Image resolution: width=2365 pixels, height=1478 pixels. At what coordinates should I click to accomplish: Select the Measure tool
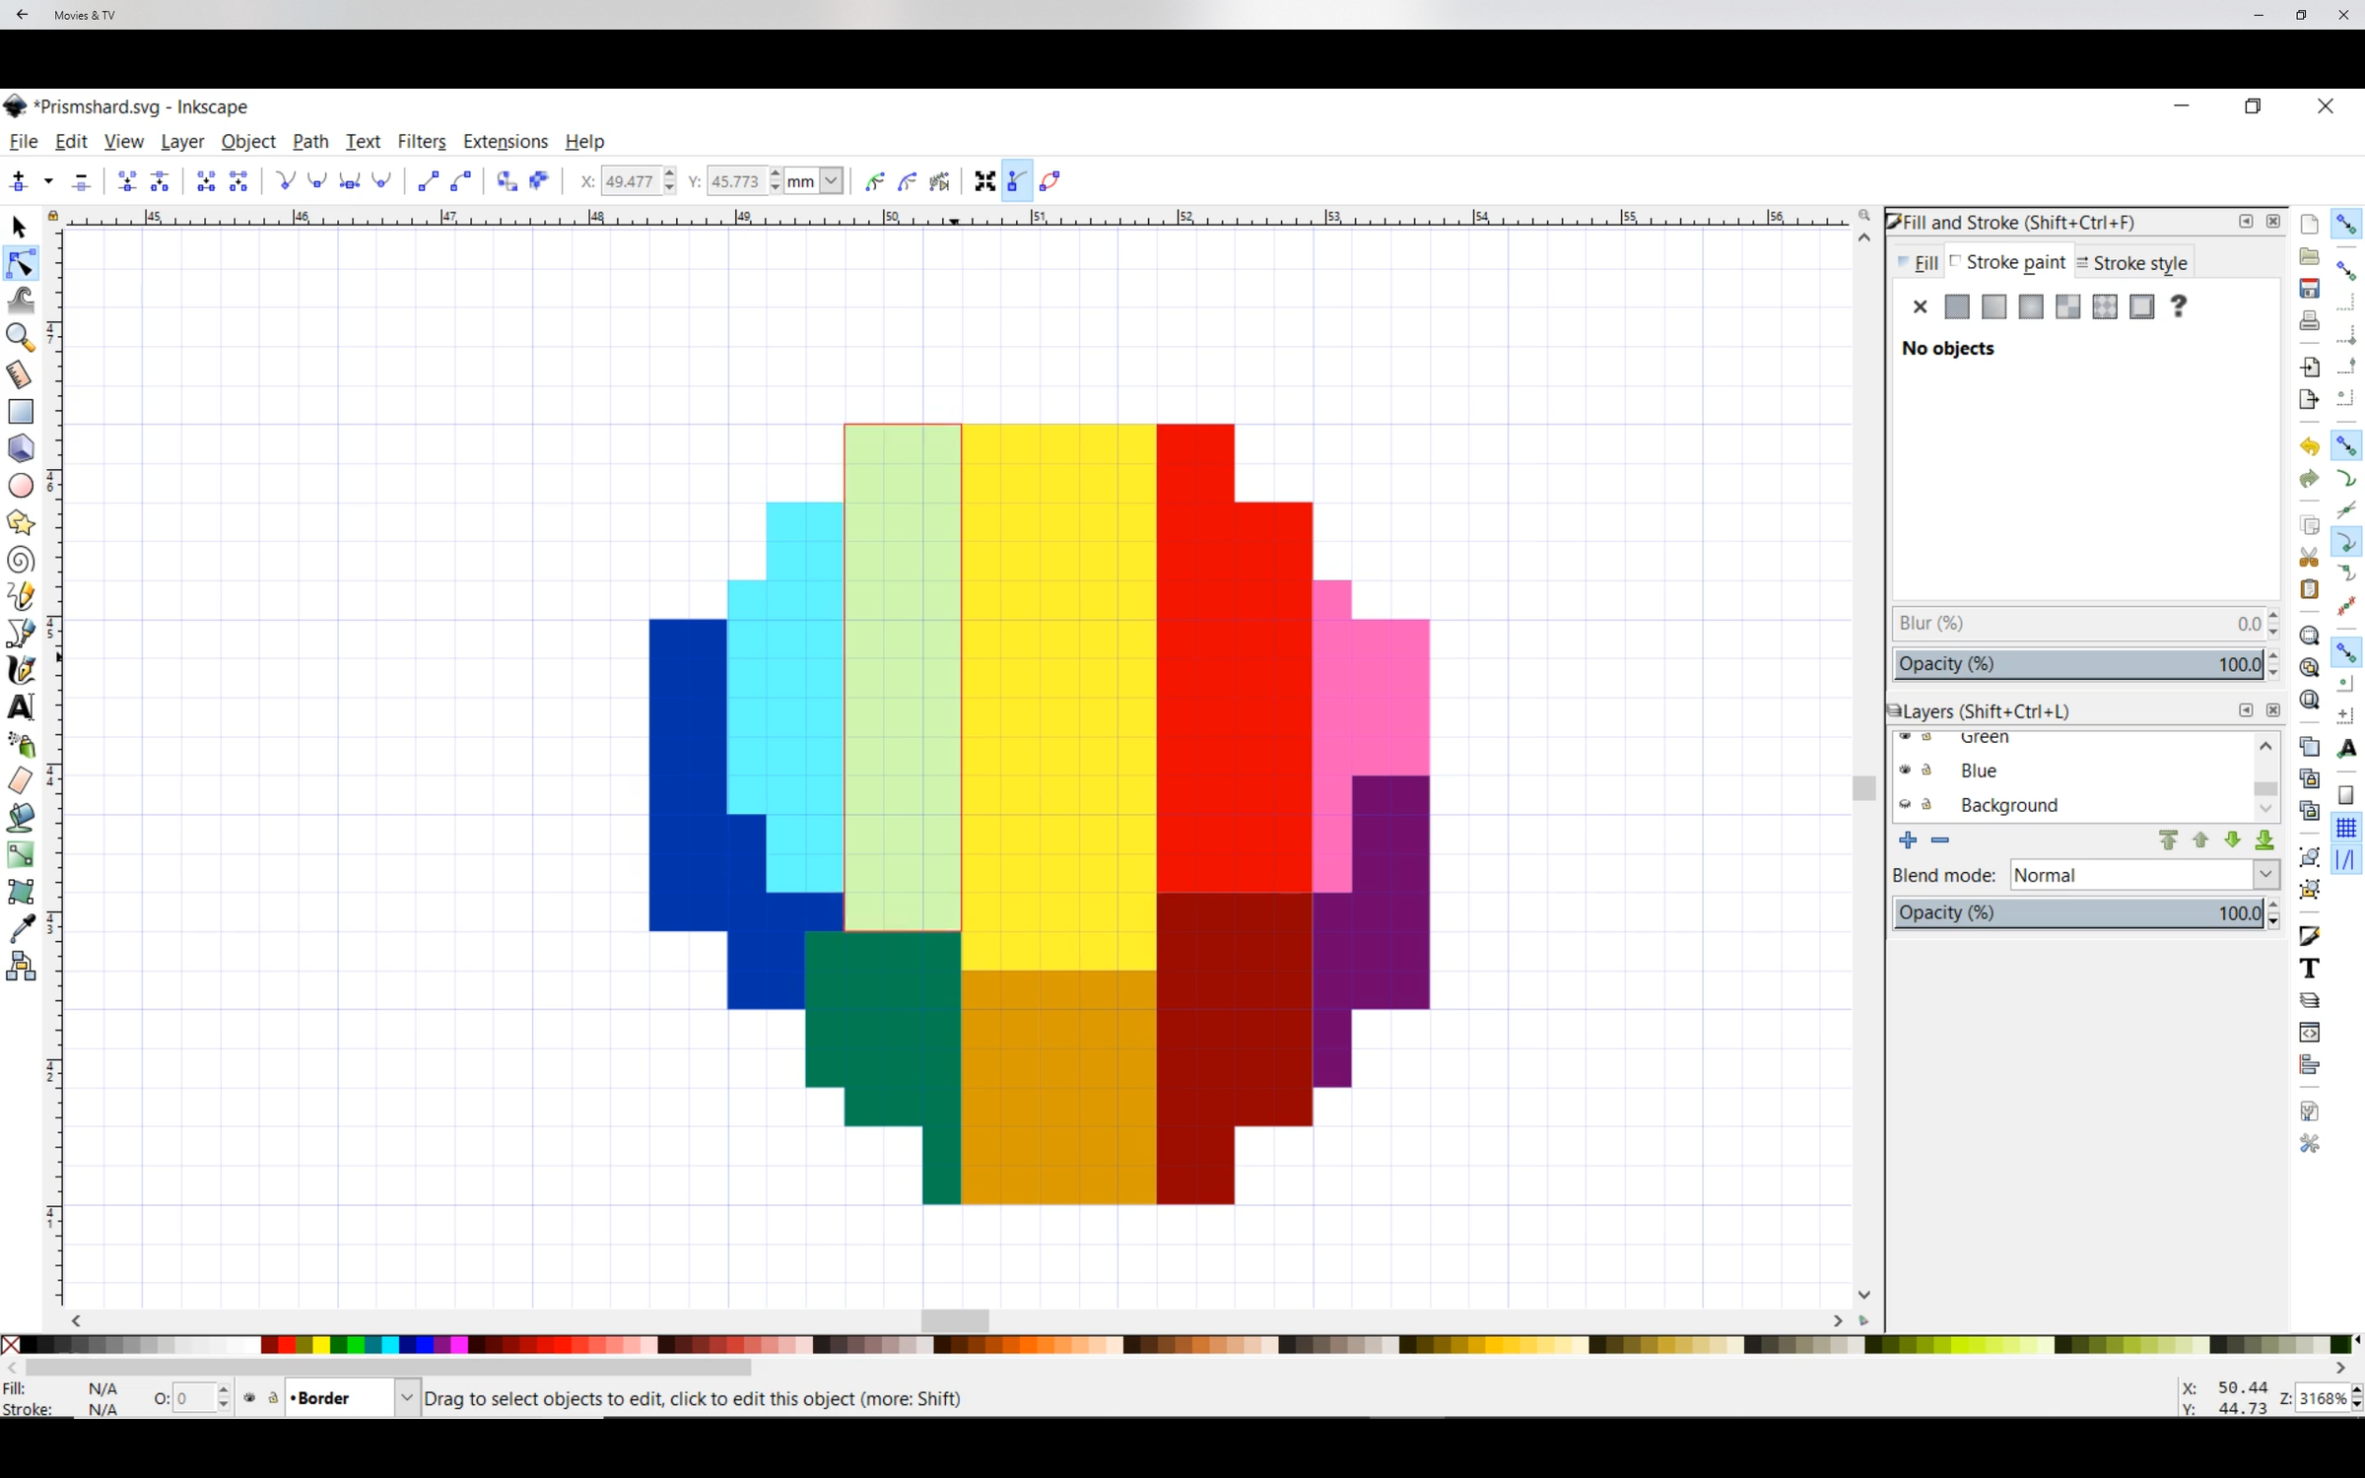pos(21,375)
